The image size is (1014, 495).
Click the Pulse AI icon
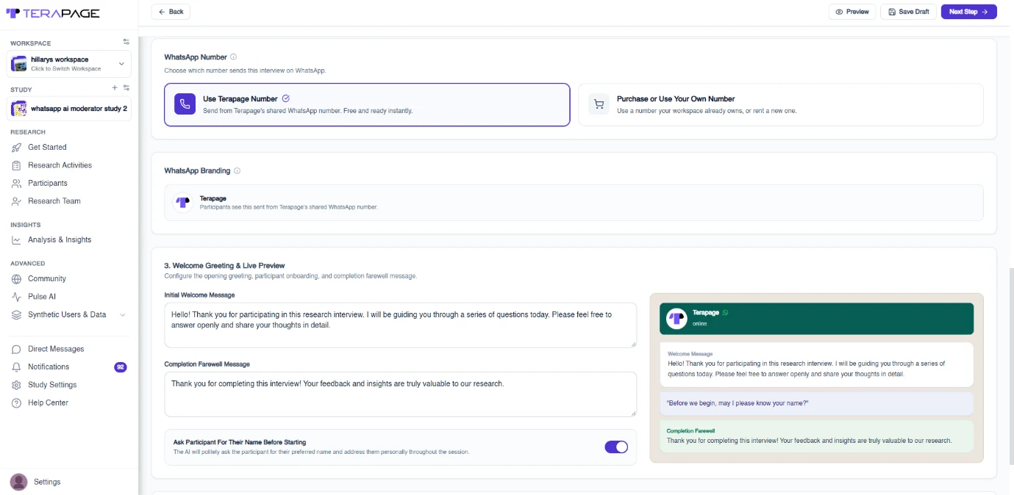pyautogui.click(x=17, y=297)
